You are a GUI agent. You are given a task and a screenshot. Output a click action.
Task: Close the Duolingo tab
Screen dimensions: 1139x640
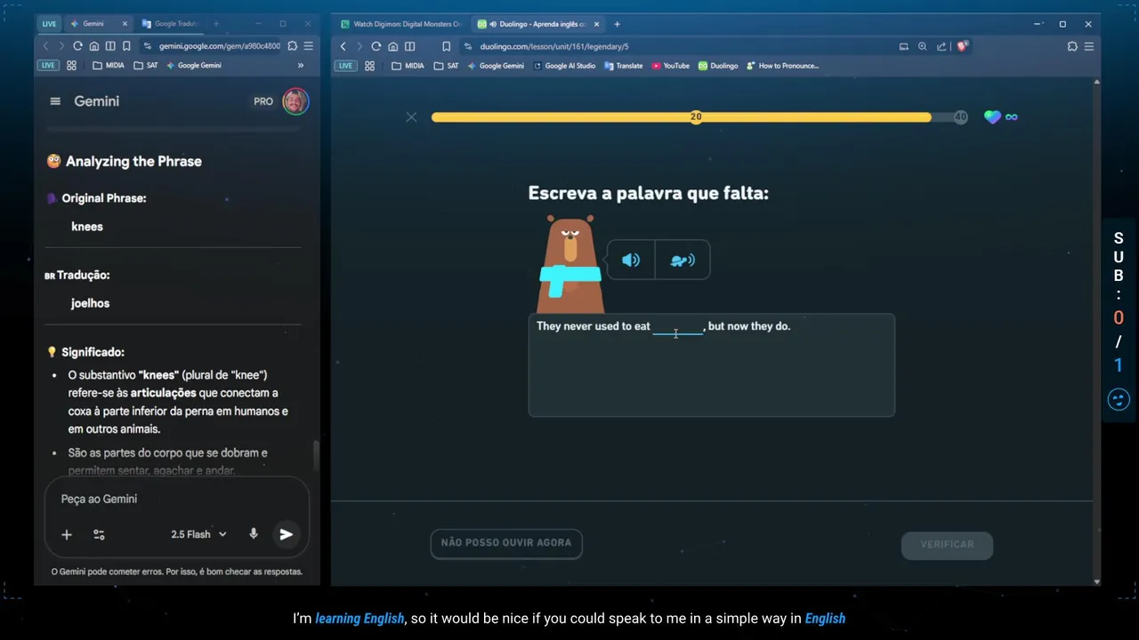(596, 24)
